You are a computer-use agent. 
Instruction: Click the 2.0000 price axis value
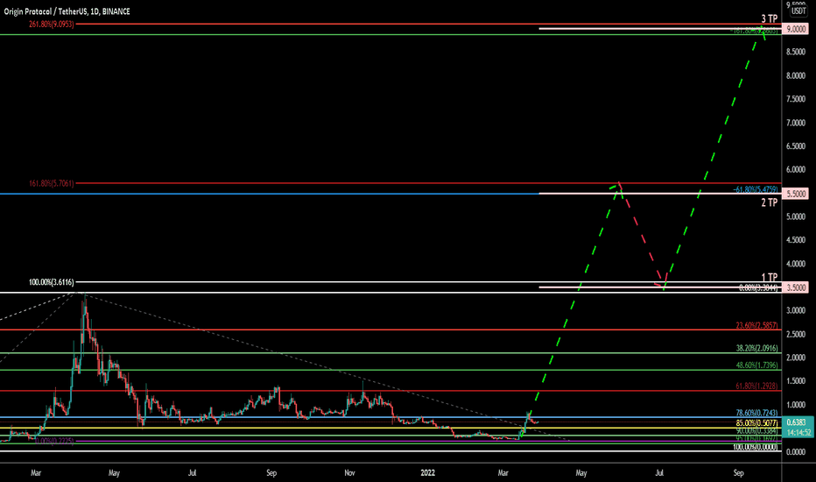[x=796, y=358]
